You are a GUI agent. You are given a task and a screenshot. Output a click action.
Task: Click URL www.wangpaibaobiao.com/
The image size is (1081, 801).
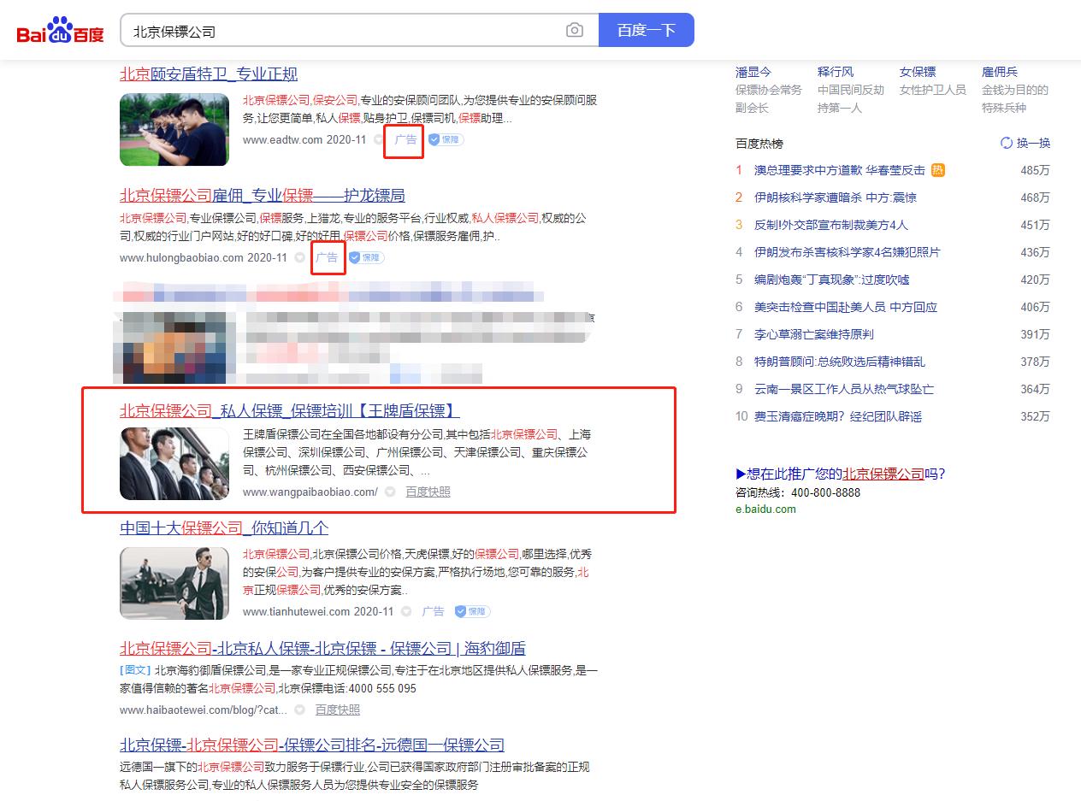coord(310,492)
